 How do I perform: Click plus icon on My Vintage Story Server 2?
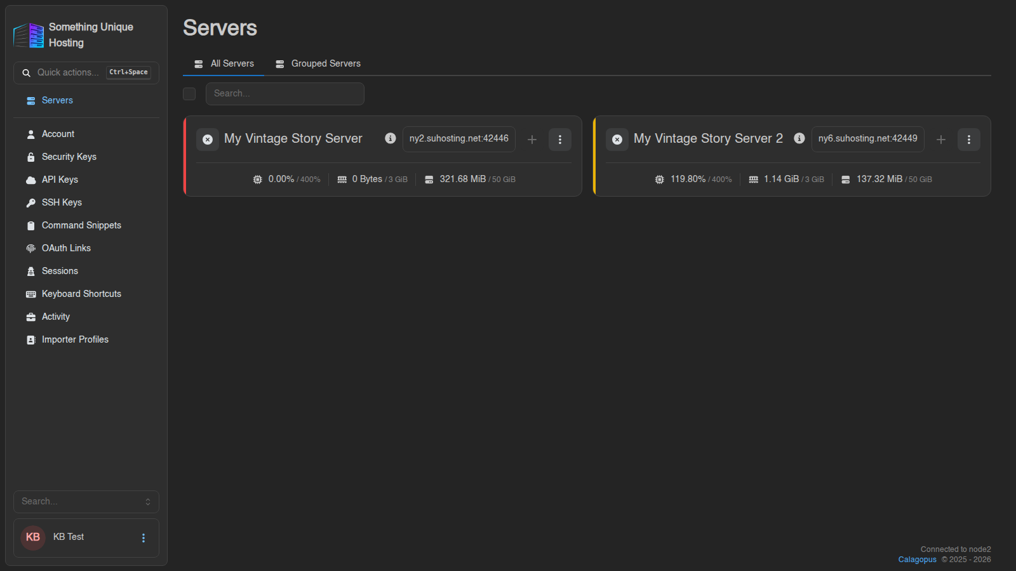(x=941, y=140)
